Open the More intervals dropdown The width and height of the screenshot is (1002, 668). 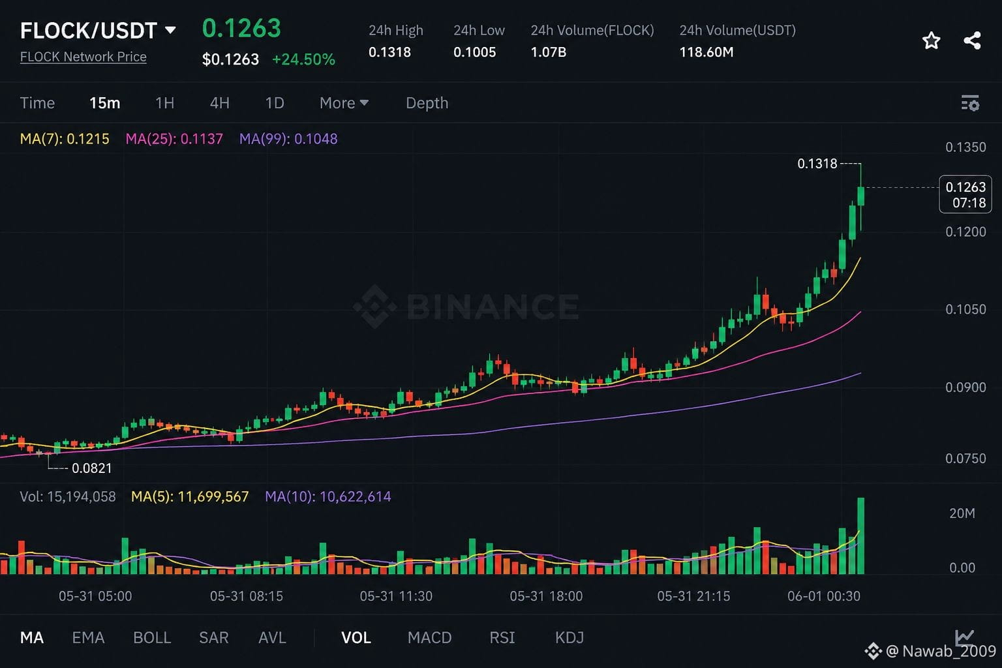point(344,103)
